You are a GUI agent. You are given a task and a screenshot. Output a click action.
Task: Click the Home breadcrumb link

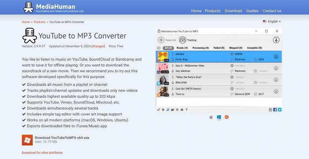(x=26, y=22)
